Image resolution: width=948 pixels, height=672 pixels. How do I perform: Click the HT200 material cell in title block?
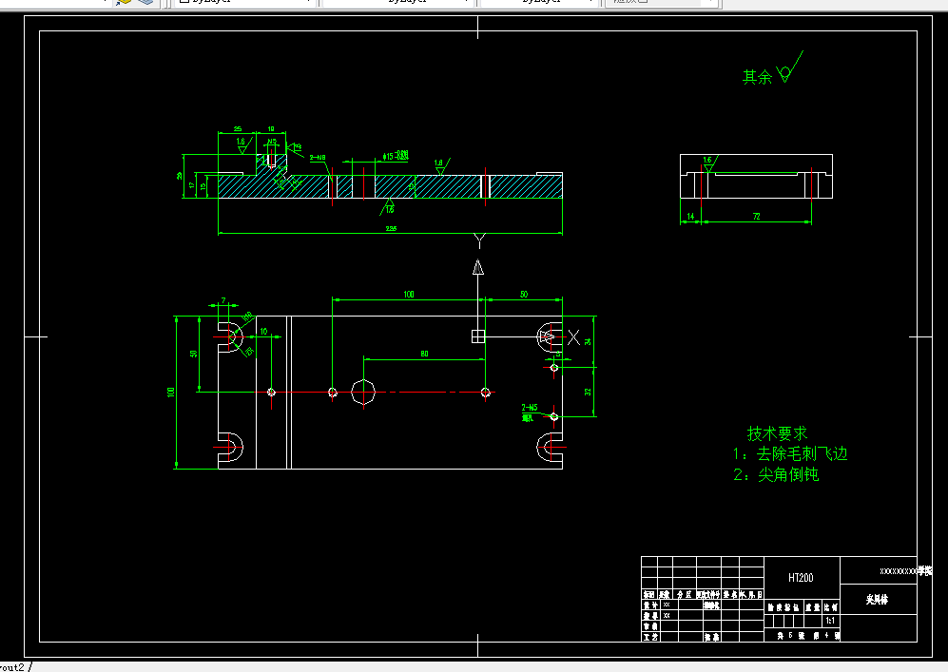click(801, 578)
